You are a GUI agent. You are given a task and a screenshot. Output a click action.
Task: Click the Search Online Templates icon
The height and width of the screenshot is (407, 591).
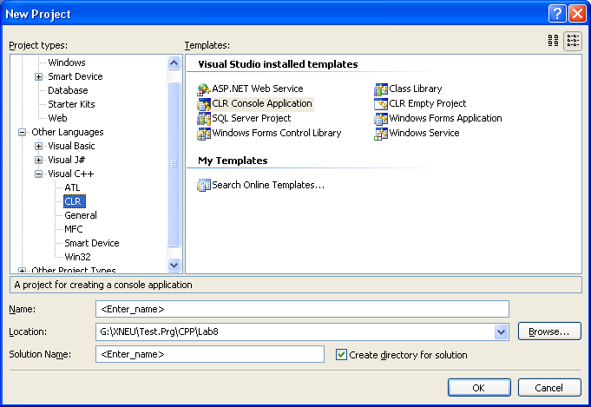204,185
